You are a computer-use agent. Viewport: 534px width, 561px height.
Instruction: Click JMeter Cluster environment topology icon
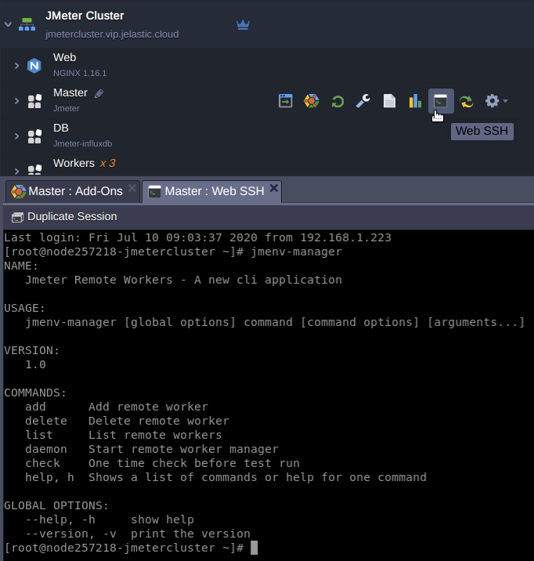coord(27,24)
